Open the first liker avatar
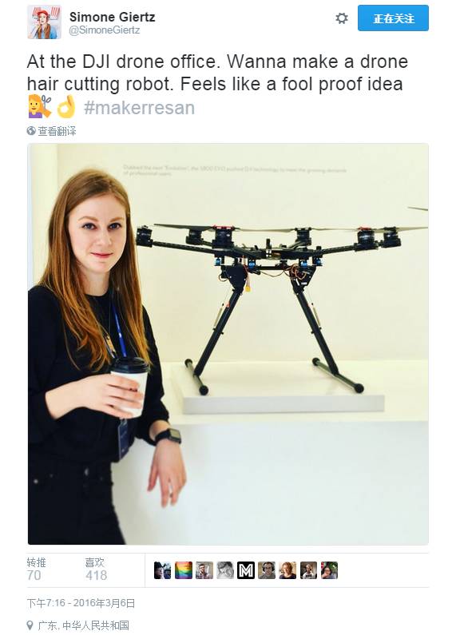This screenshot has width=456, height=635. click(x=162, y=570)
